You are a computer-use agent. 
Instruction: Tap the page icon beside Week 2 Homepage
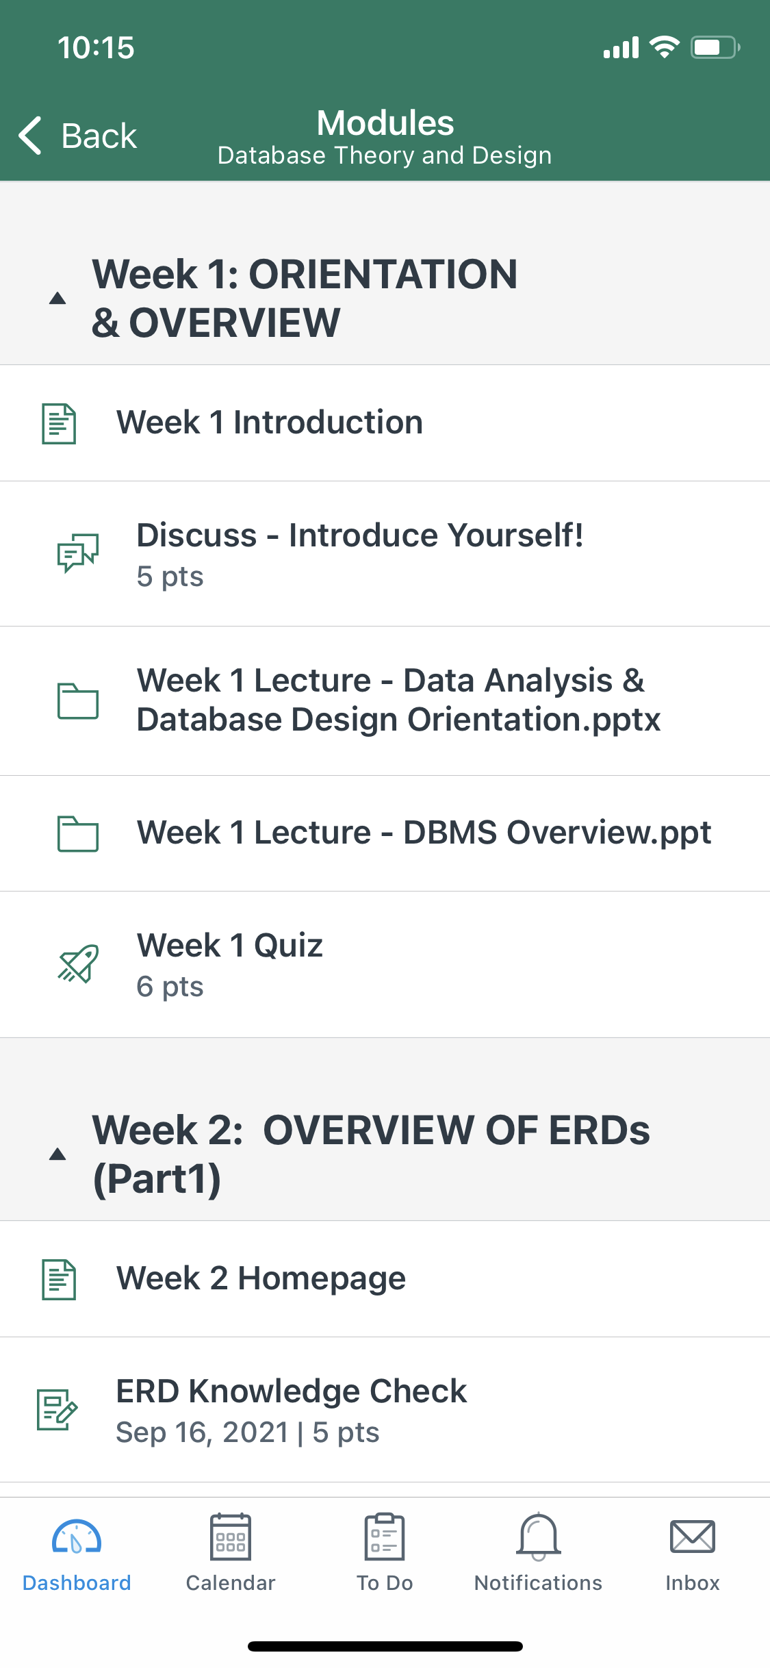[x=59, y=1279]
